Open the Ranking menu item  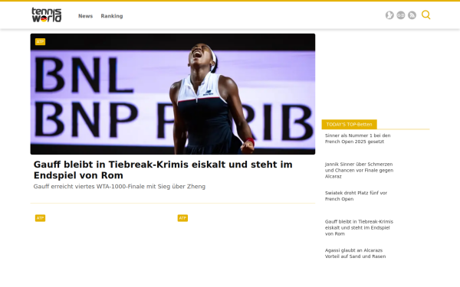point(112,16)
